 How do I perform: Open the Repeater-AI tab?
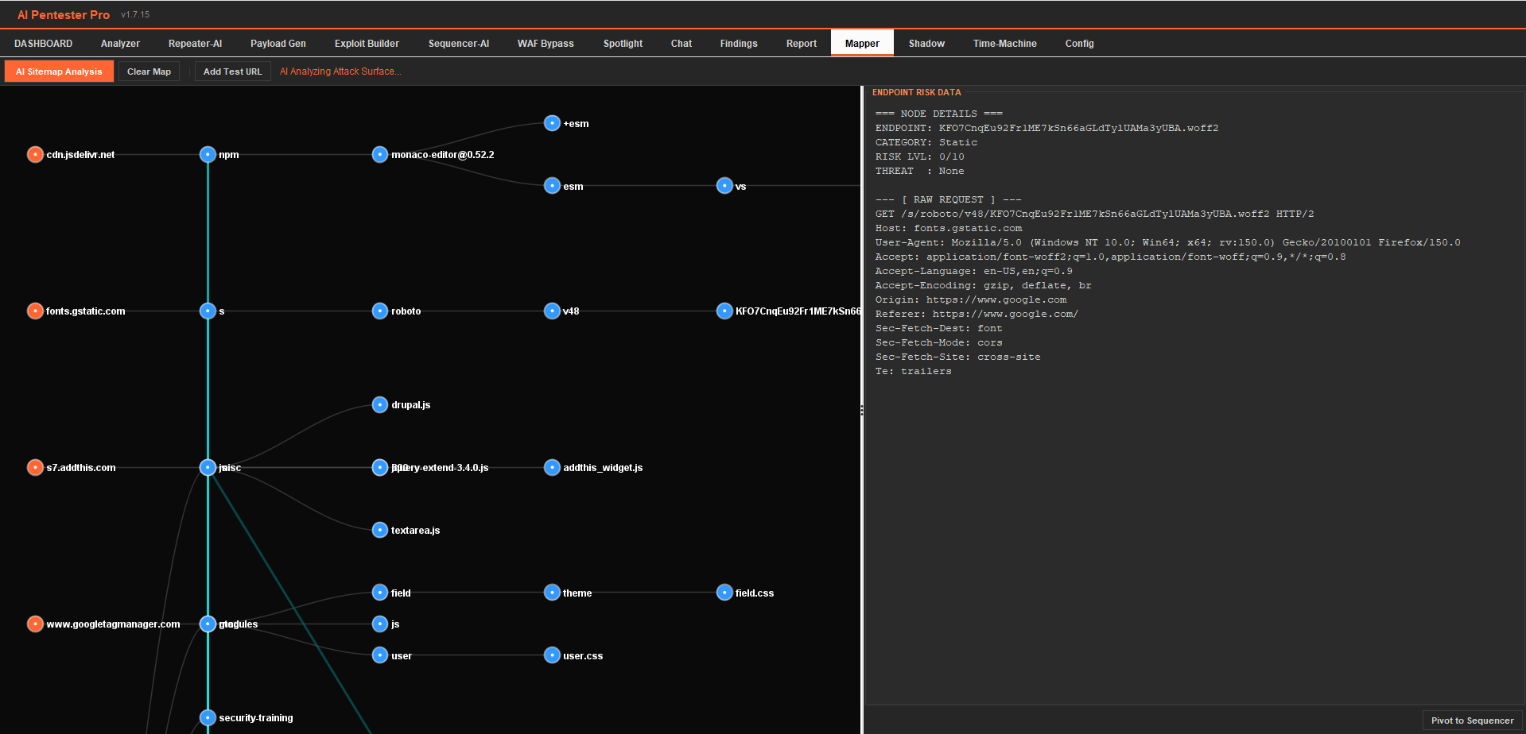(x=195, y=44)
